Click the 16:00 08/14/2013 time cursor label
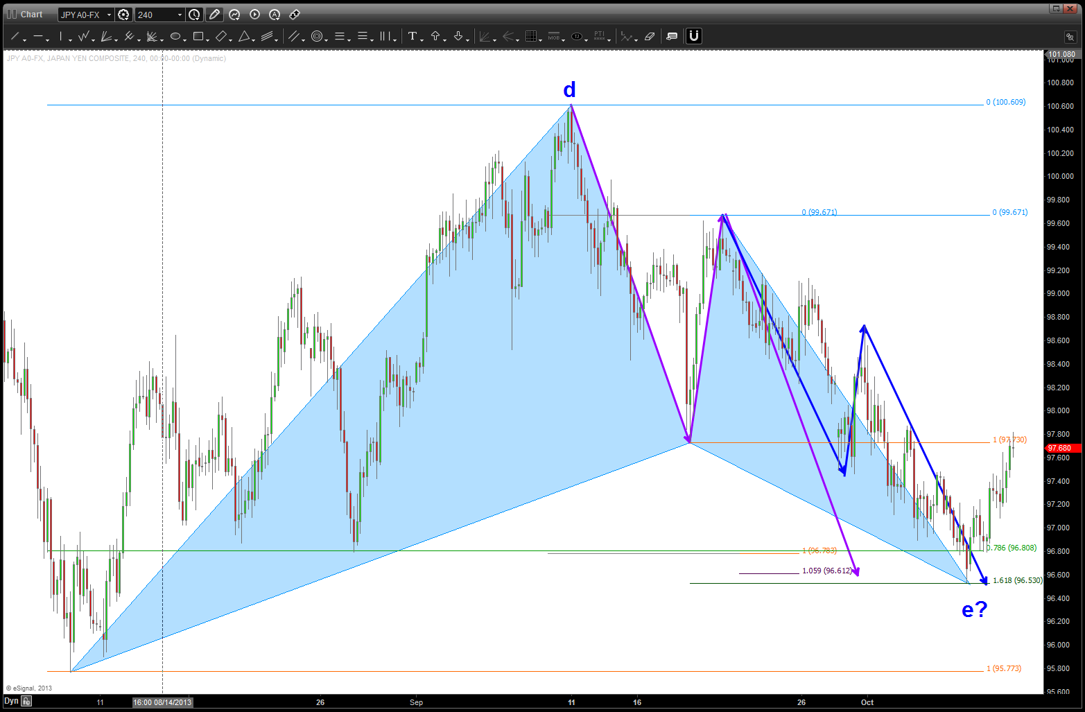 pos(162,702)
